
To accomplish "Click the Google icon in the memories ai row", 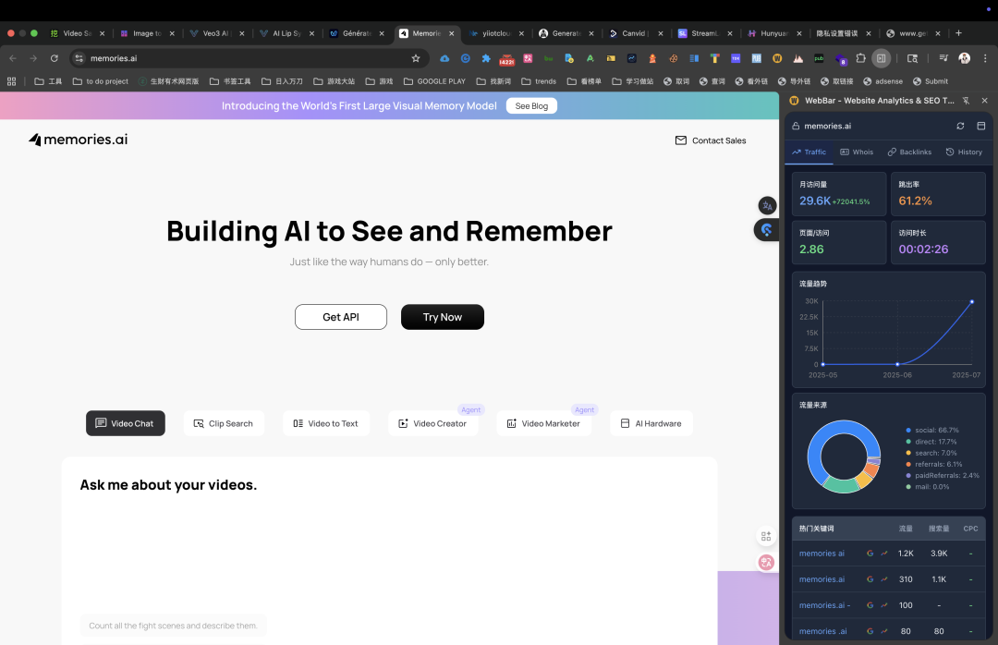I will (x=870, y=554).
